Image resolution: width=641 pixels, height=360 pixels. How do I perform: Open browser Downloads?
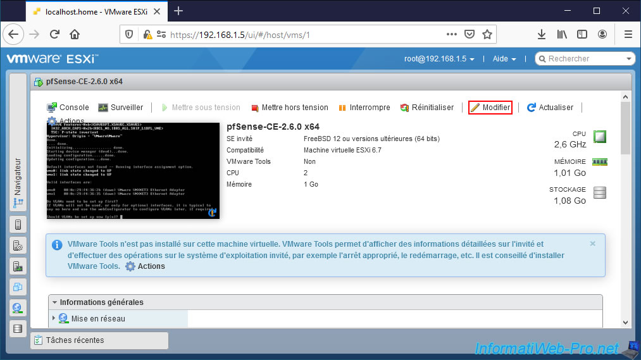pos(542,34)
